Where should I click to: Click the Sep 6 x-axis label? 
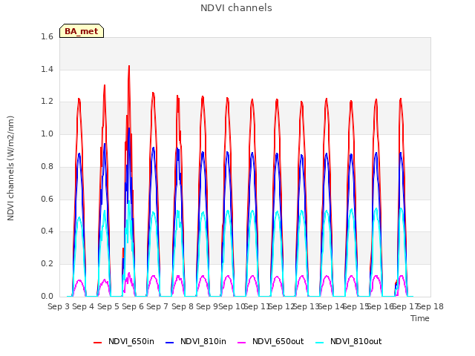133,306
